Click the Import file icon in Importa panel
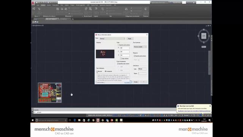Image resolution: width=243 pixels, height=137 pixels. pyautogui.click(x=96, y=9)
